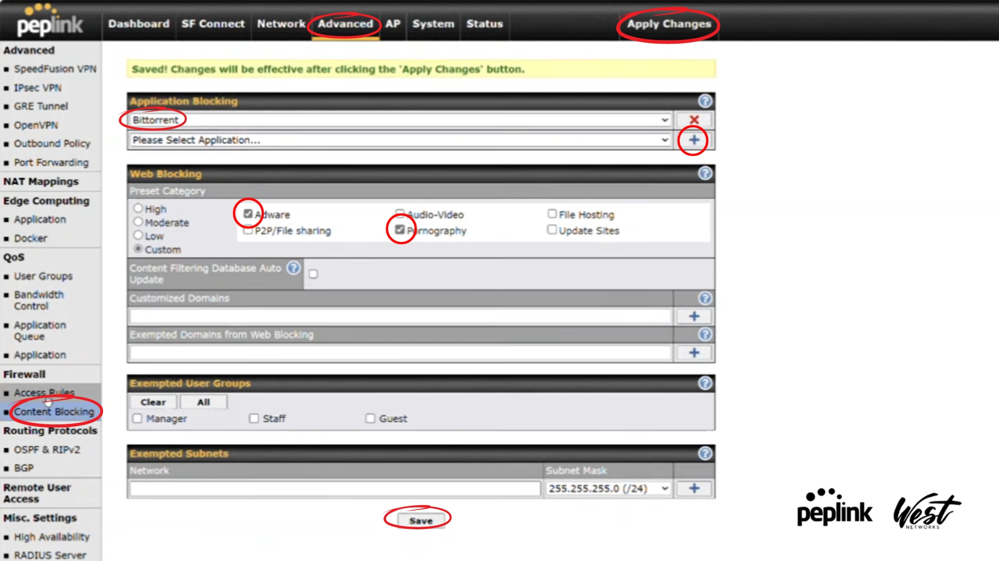Add application blocking entry with plus icon

[x=694, y=140]
